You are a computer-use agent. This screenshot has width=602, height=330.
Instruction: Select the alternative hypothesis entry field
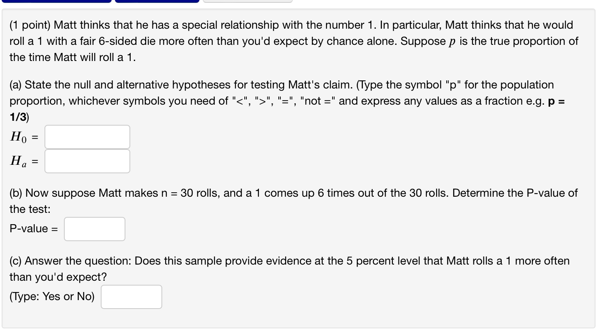pos(87,161)
